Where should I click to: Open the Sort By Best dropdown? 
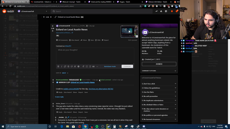[x=65, y=73]
